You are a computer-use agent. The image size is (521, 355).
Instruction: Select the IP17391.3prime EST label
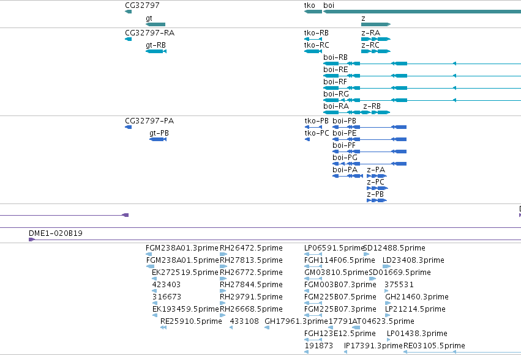click(373, 346)
